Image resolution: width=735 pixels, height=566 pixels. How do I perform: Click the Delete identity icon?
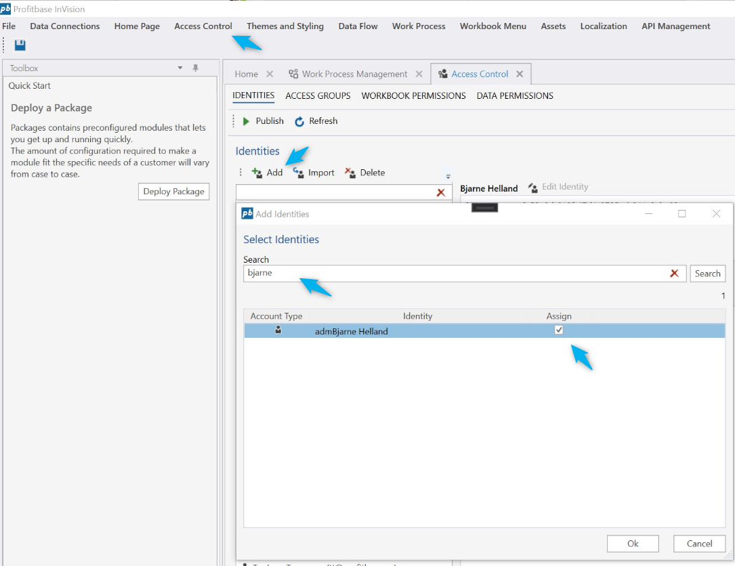350,173
